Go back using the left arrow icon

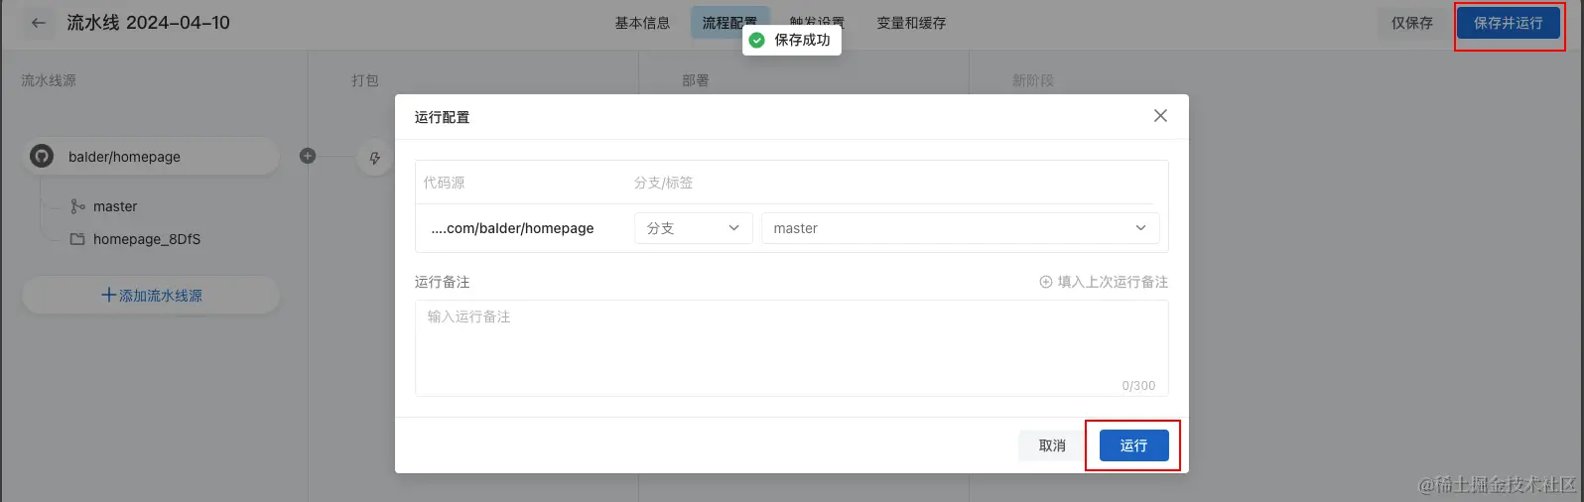pyautogui.click(x=39, y=23)
